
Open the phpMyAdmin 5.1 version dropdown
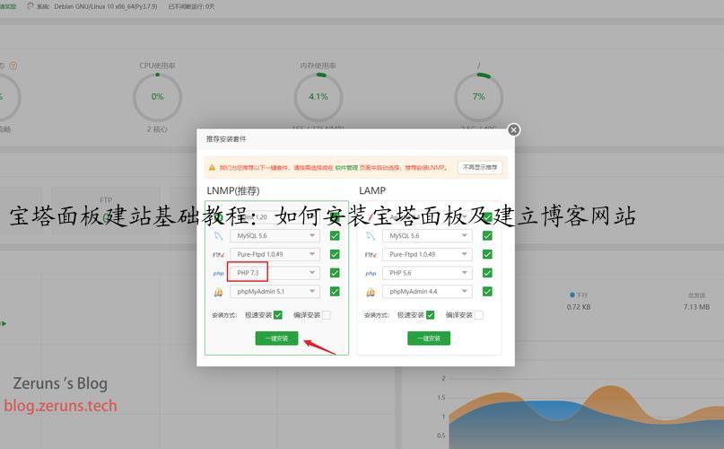point(275,291)
